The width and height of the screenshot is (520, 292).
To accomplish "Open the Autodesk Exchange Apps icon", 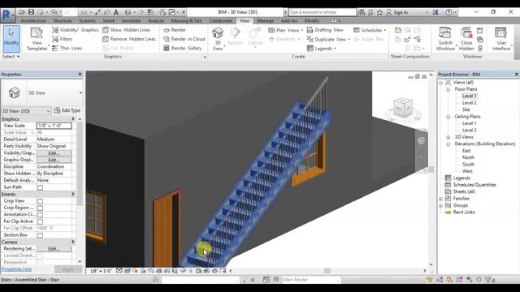I will coord(435,12).
